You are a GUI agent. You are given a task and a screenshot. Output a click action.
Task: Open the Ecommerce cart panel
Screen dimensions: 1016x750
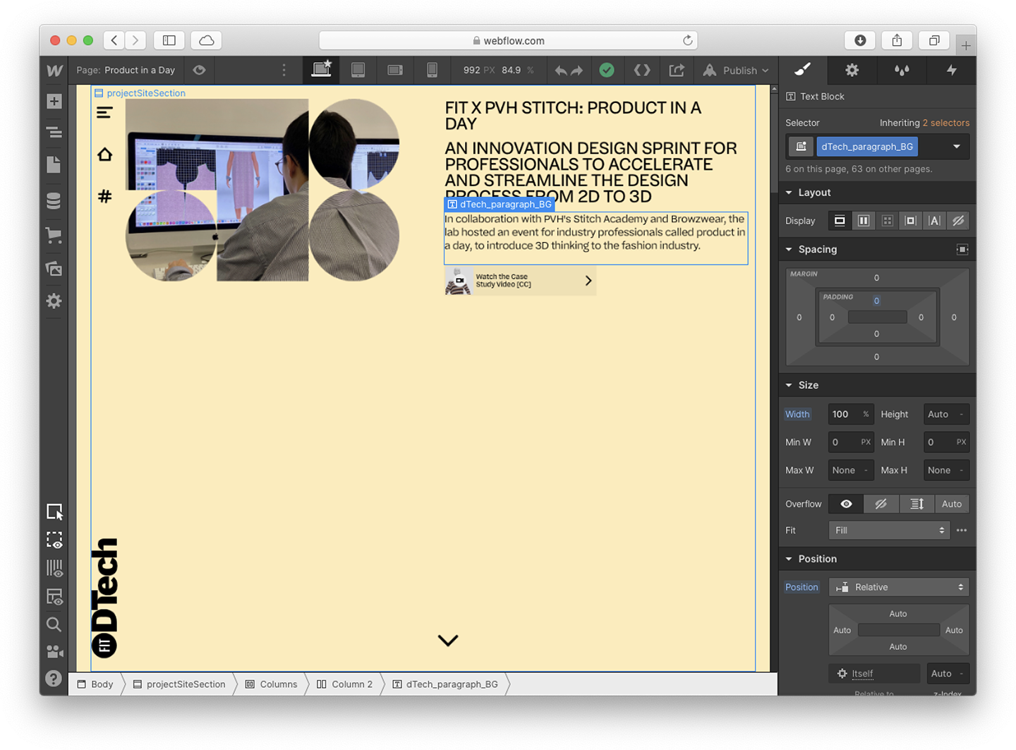(54, 235)
